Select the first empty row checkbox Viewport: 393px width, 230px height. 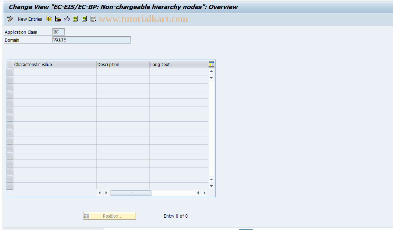pos(9,71)
